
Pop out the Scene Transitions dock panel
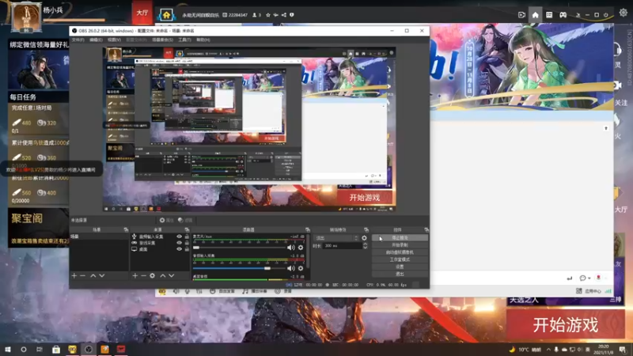366,229
